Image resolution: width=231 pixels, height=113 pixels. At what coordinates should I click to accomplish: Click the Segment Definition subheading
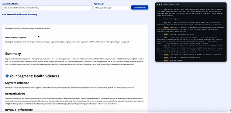tap(17, 83)
